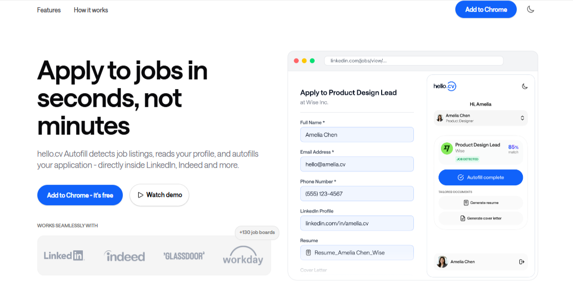Click the Add to Chrome header button
This screenshot has width=573, height=283.
point(486,9)
